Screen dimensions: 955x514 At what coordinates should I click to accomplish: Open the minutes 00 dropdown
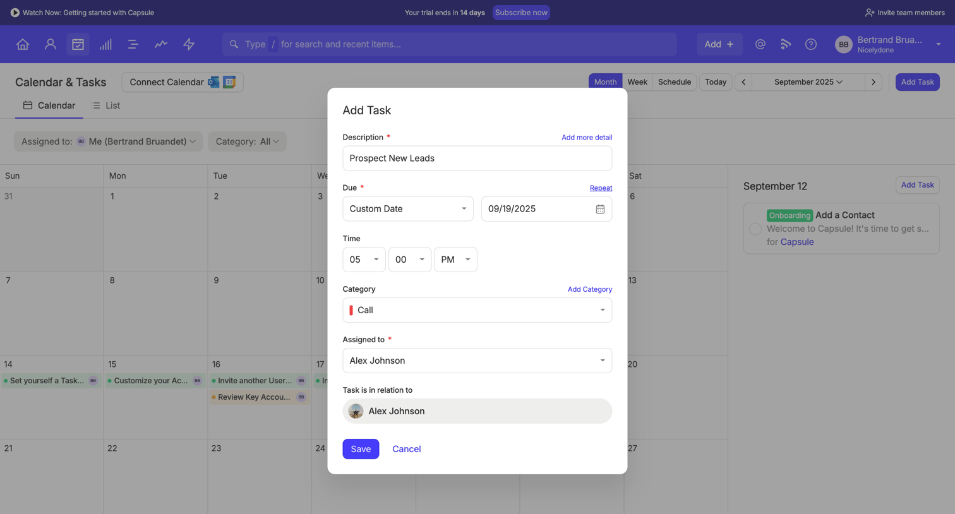click(410, 260)
